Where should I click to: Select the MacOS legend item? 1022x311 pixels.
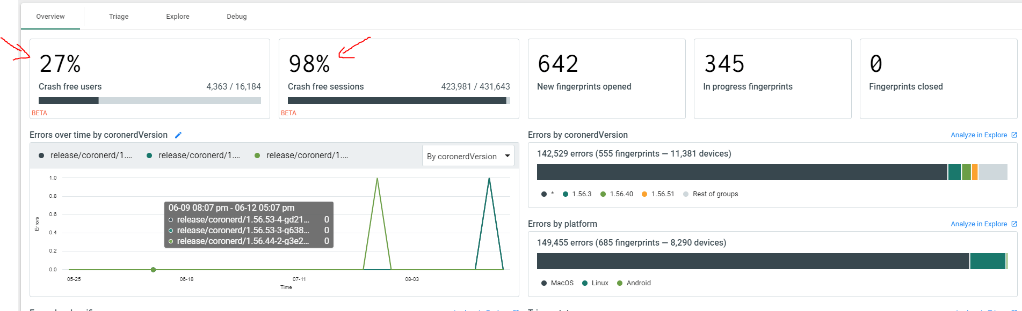[x=557, y=283]
